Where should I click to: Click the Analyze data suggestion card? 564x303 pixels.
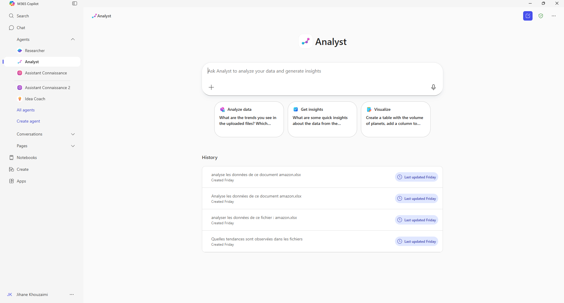[x=249, y=119]
